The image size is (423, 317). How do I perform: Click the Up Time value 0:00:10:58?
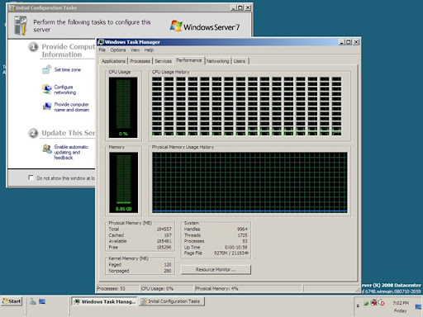click(x=236, y=247)
